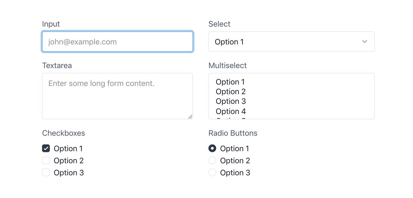Select Option 1 in the Multiselect list
Viewport: 413px width, 198px height.
click(x=230, y=82)
